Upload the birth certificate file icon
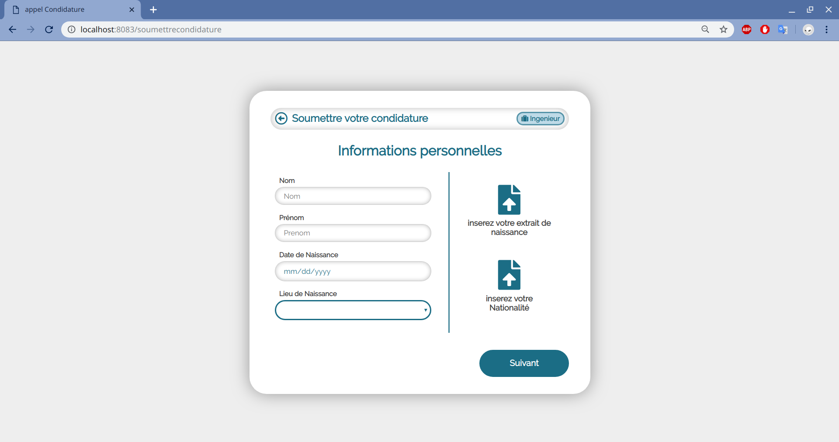The height and width of the screenshot is (442, 839). pos(509,200)
